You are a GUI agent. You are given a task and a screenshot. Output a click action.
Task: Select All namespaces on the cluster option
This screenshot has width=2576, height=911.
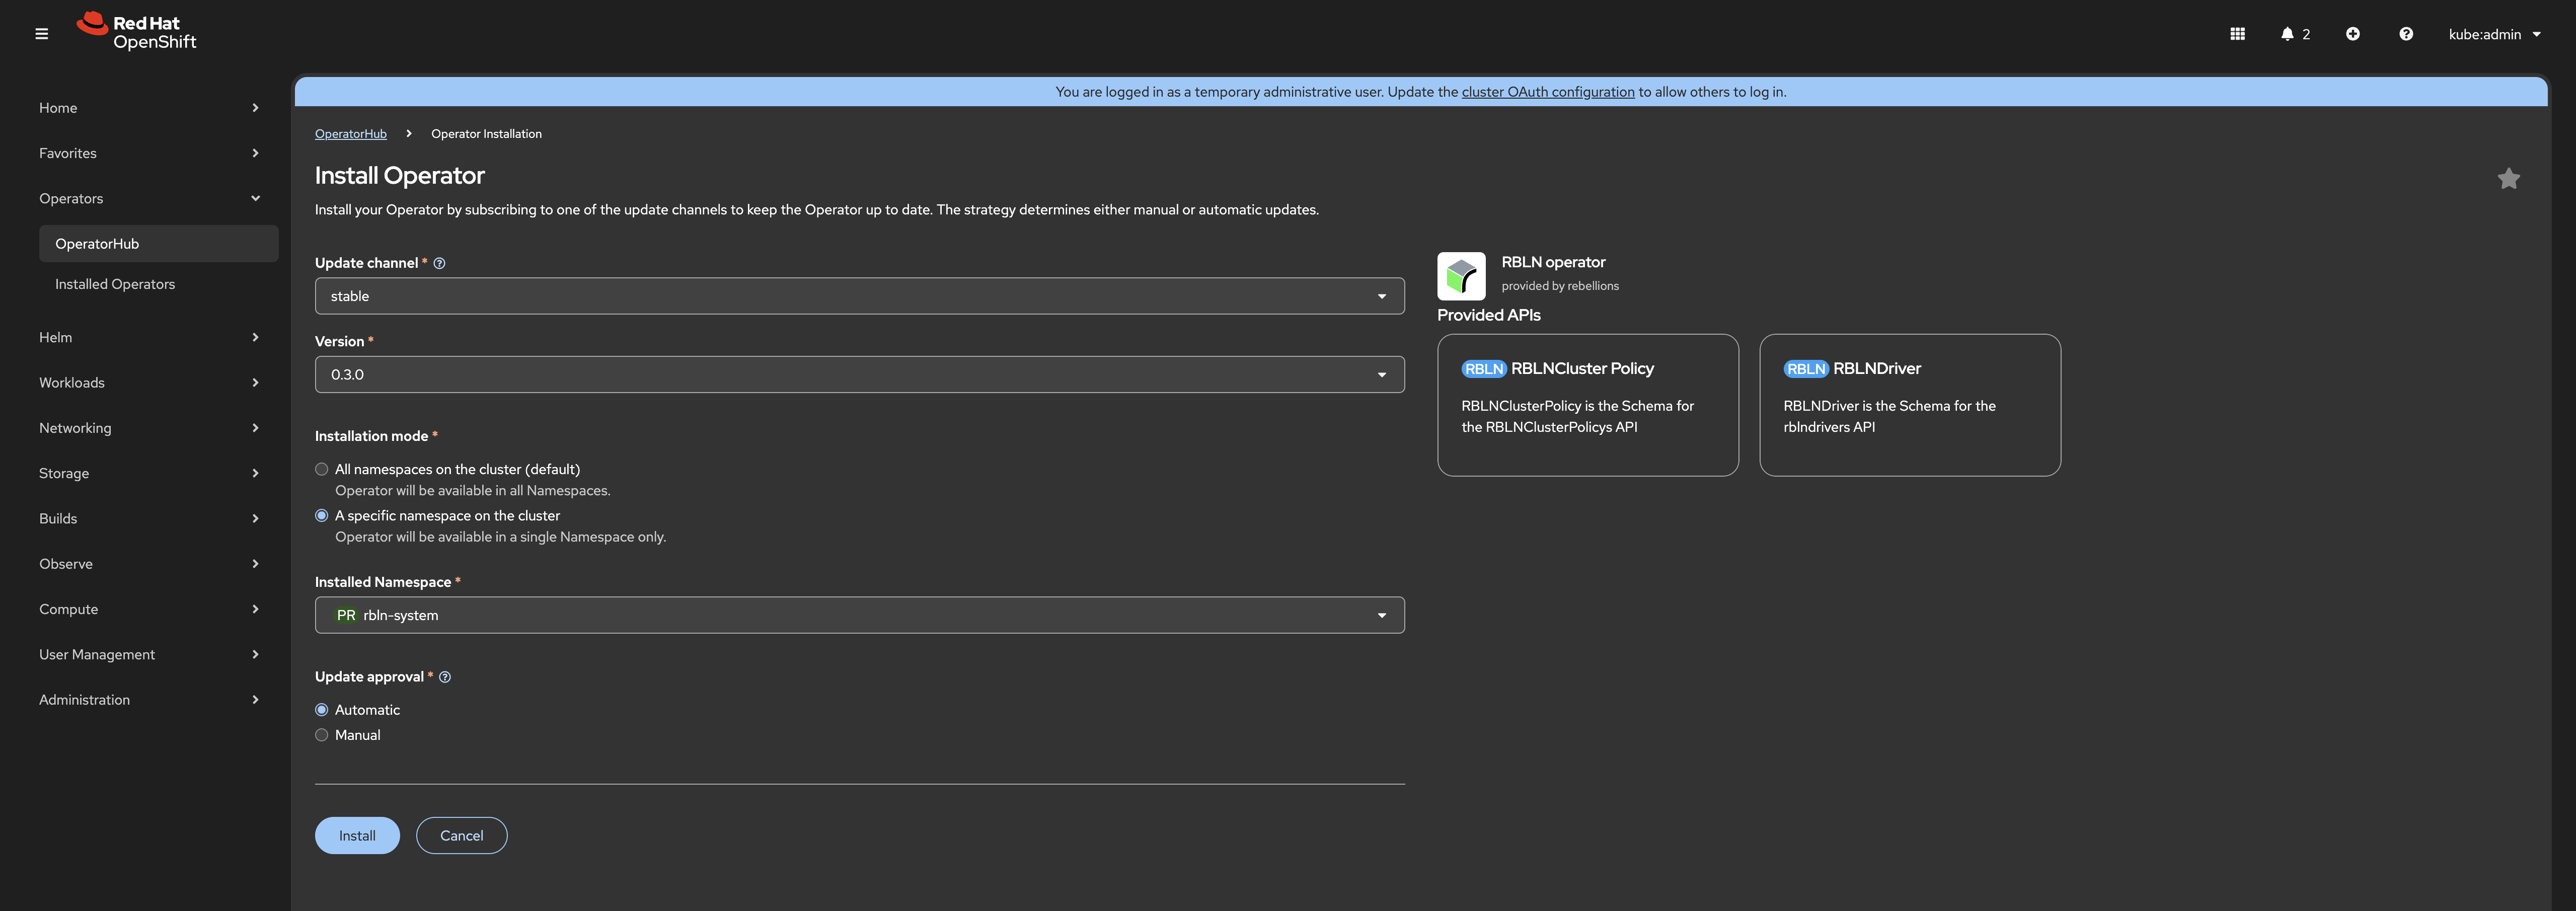[x=322, y=469]
